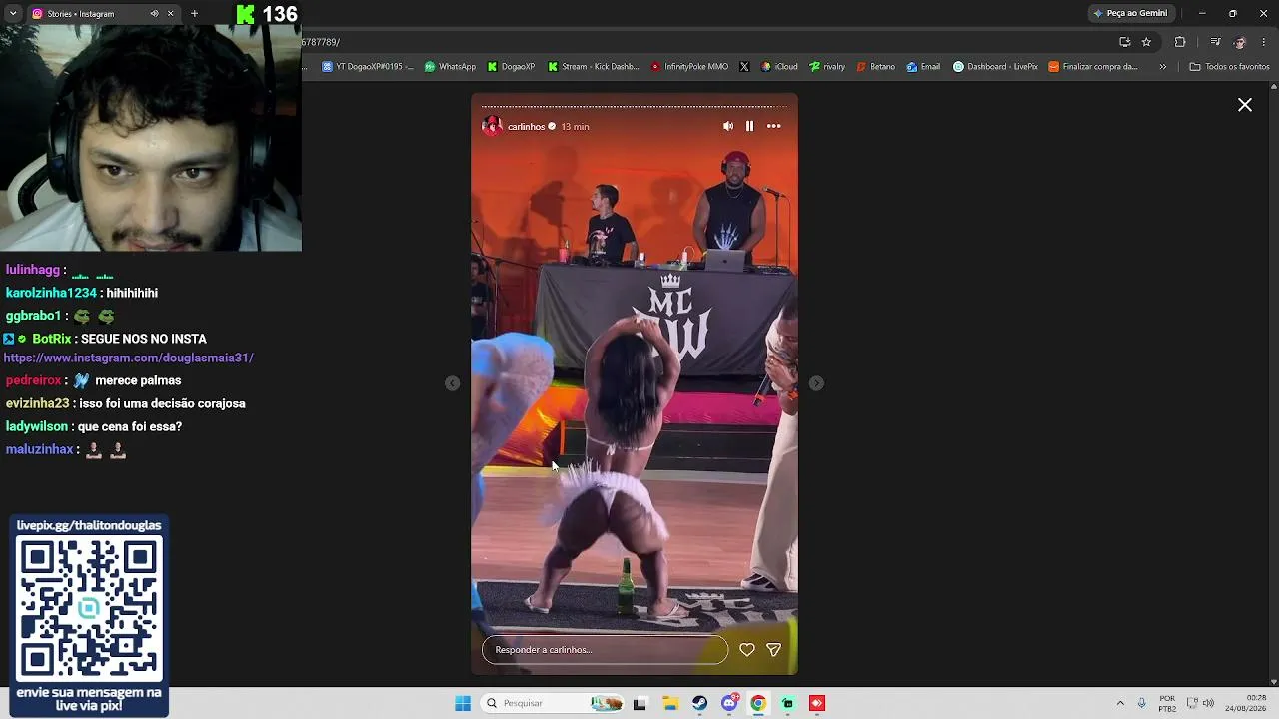Show hidden system tray icons

tap(1120, 703)
